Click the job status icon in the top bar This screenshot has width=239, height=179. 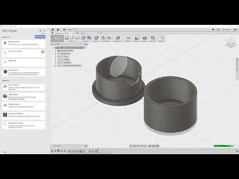coord(213,30)
